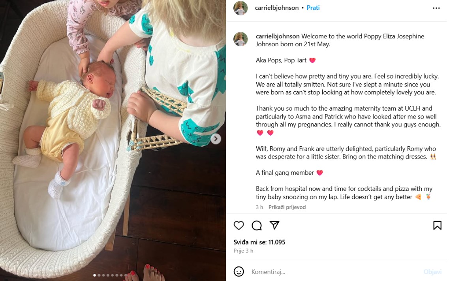Show translation via Prikaži prijevod
This screenshot has height=281, width=449.
click(287, 207)
